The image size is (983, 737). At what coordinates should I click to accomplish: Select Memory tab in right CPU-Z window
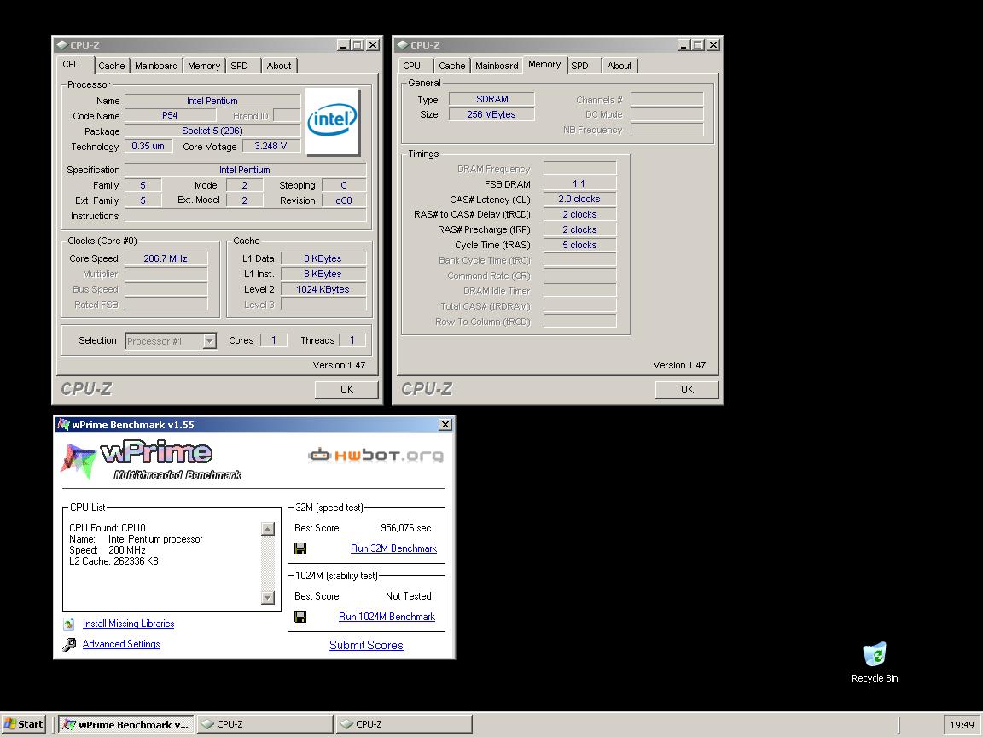544,65
